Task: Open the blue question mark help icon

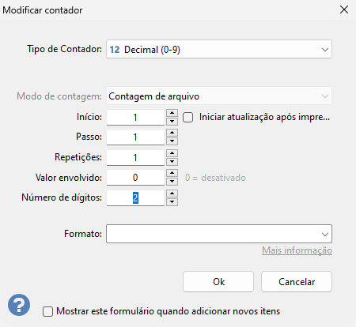Action: click(x=19, y=305)
